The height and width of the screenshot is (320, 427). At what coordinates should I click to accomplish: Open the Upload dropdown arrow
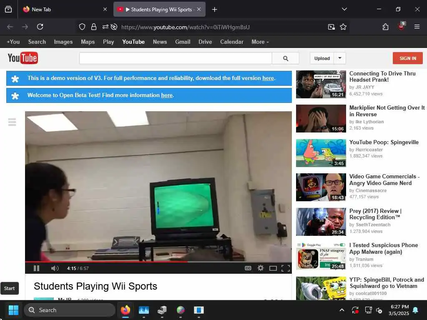pos(340,58)
